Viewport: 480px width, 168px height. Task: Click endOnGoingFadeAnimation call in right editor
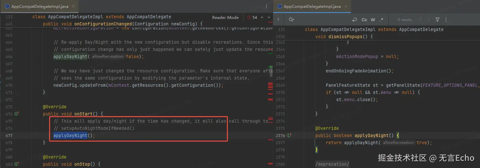click(x=360, y=71)
